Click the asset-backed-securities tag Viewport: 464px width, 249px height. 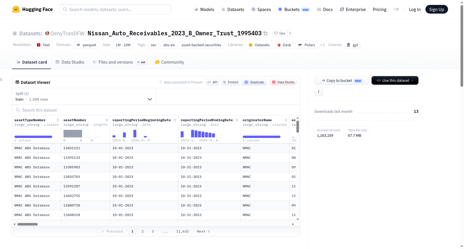tap(201, 45)
